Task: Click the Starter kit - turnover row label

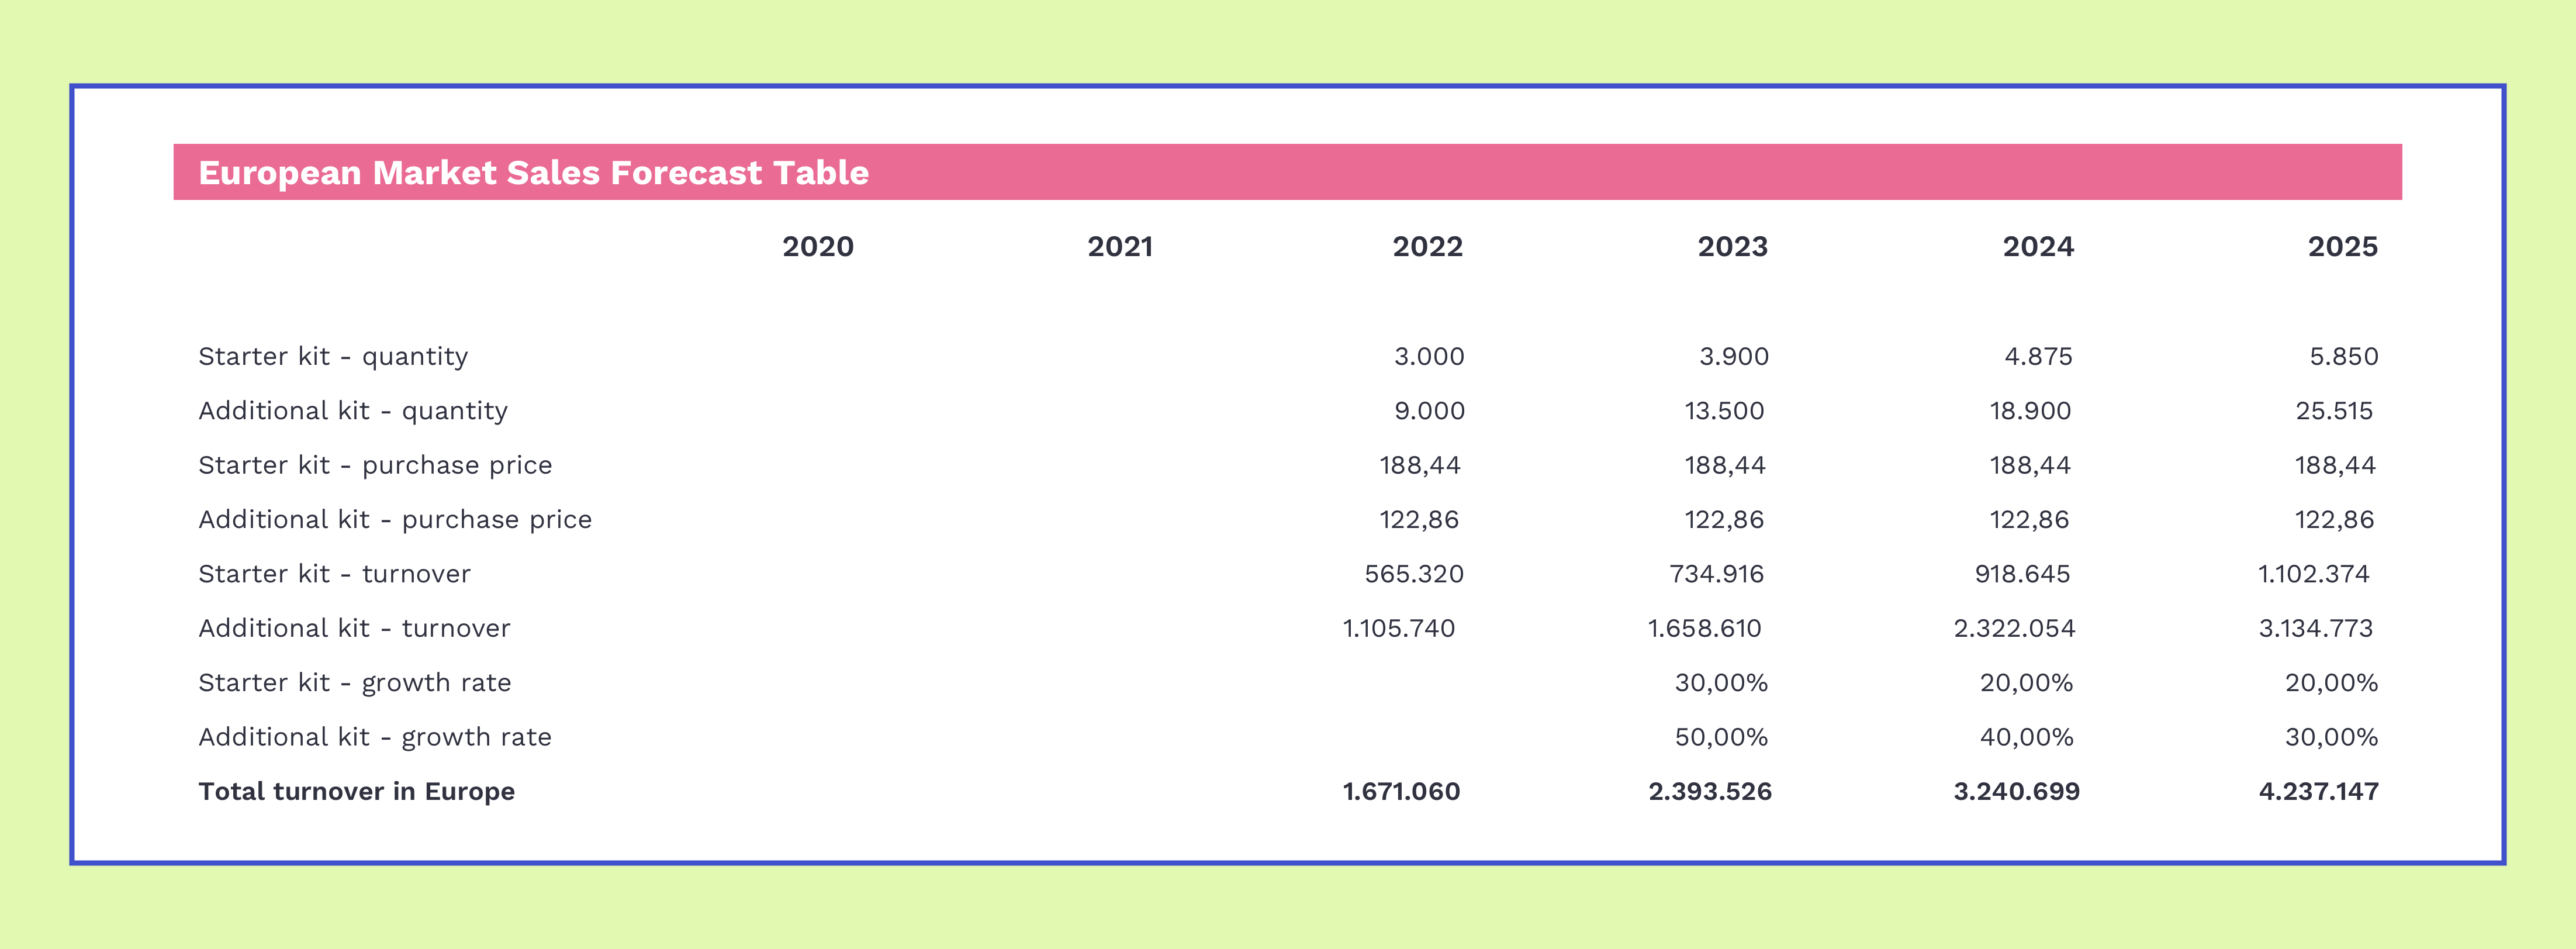Action: pos(334,574)
